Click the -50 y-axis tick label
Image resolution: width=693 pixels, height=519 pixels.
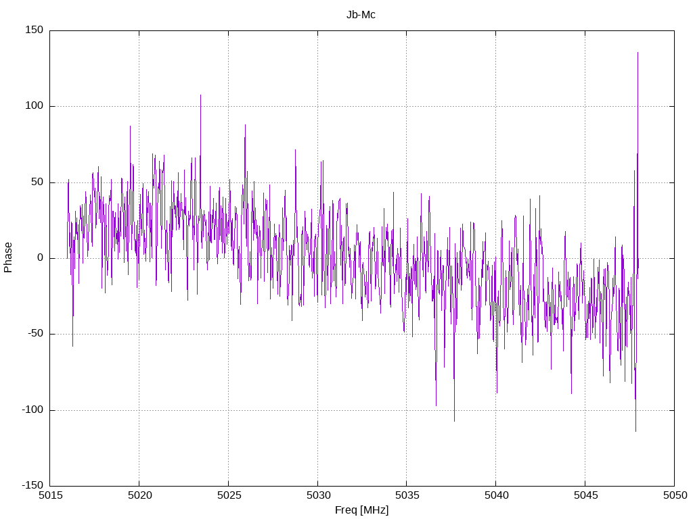[x=35, y=334]
